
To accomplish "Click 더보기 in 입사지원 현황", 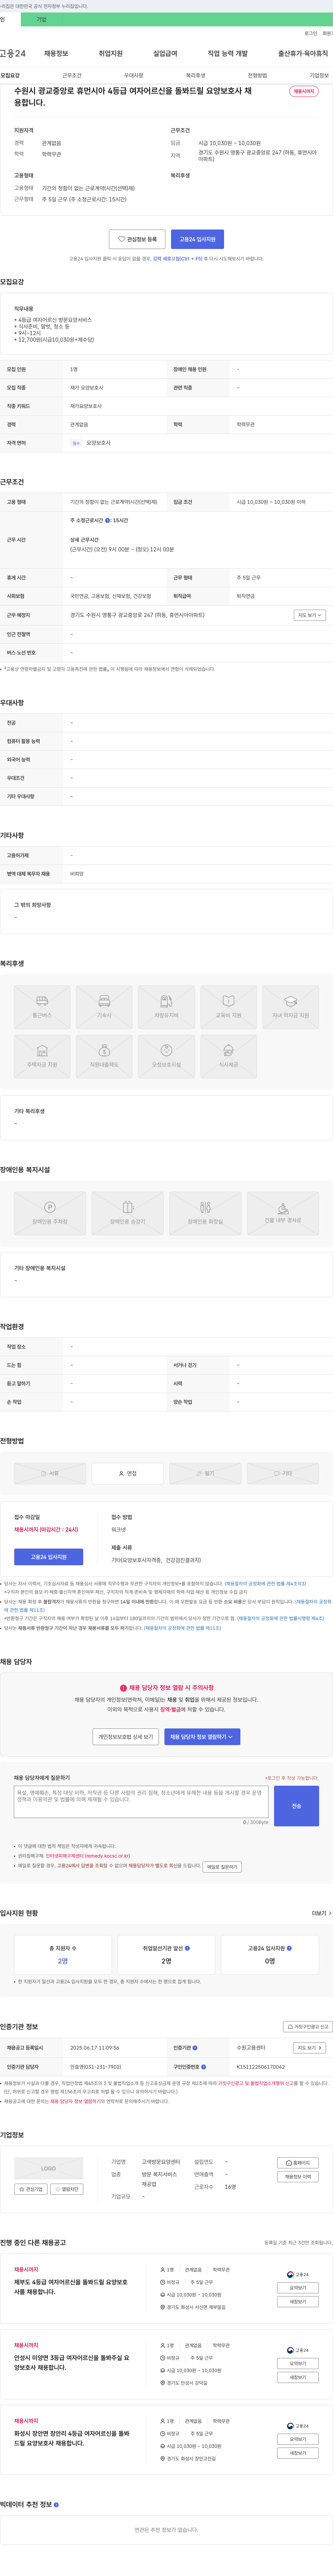I will (x=321, y=1913).
